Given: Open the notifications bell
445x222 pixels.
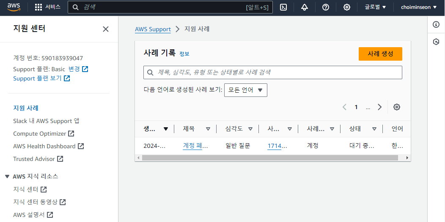Looking at the screenshot, I should (305, 7).
